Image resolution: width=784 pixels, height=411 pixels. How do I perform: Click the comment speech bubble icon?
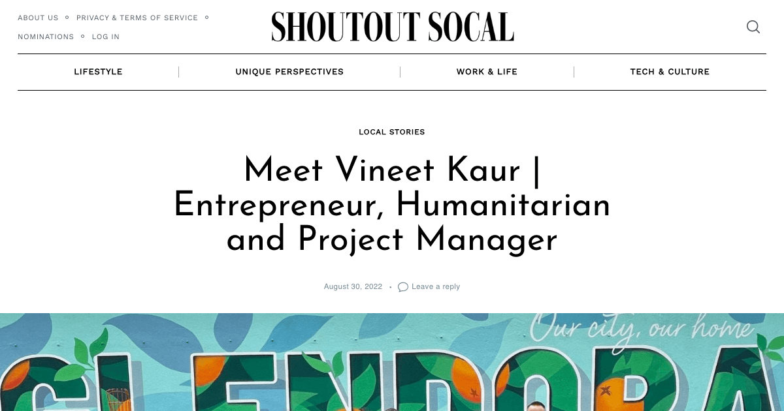[403, 287]
